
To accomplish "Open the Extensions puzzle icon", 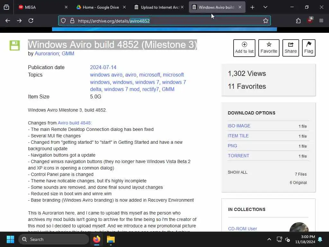I will 298,21.
